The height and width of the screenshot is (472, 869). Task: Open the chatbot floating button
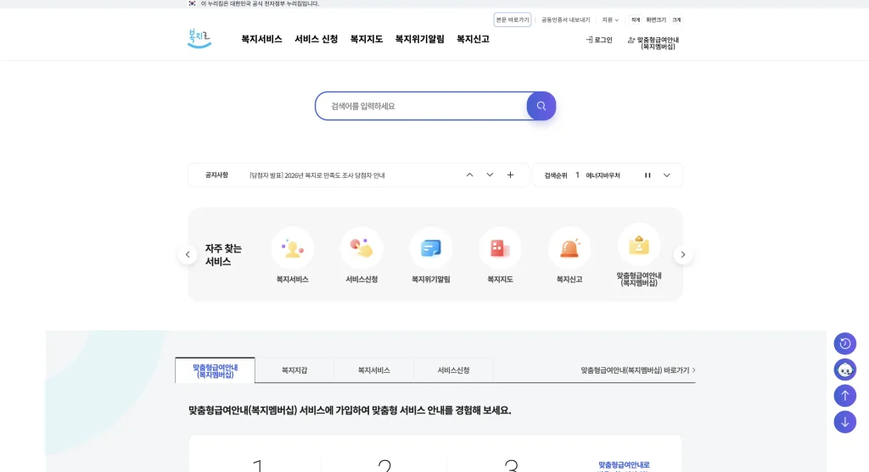coord(844,369)
